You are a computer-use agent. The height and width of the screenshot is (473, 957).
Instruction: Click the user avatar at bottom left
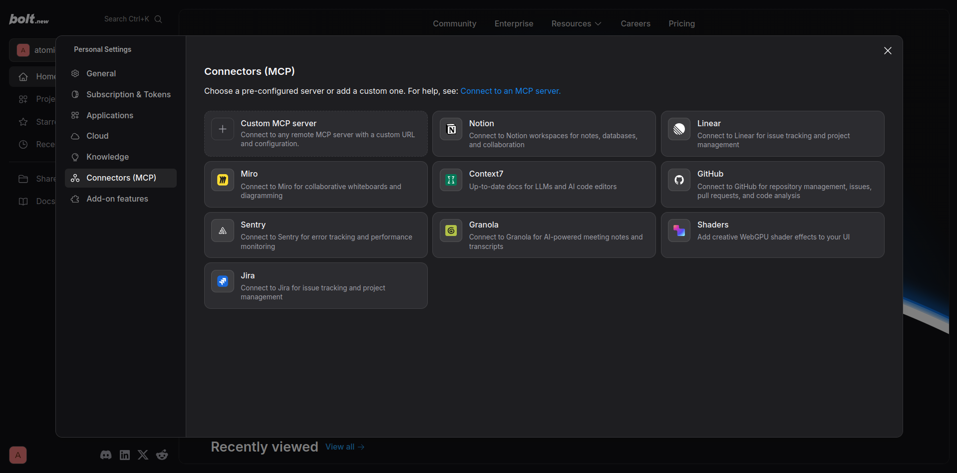coord(18,455)
